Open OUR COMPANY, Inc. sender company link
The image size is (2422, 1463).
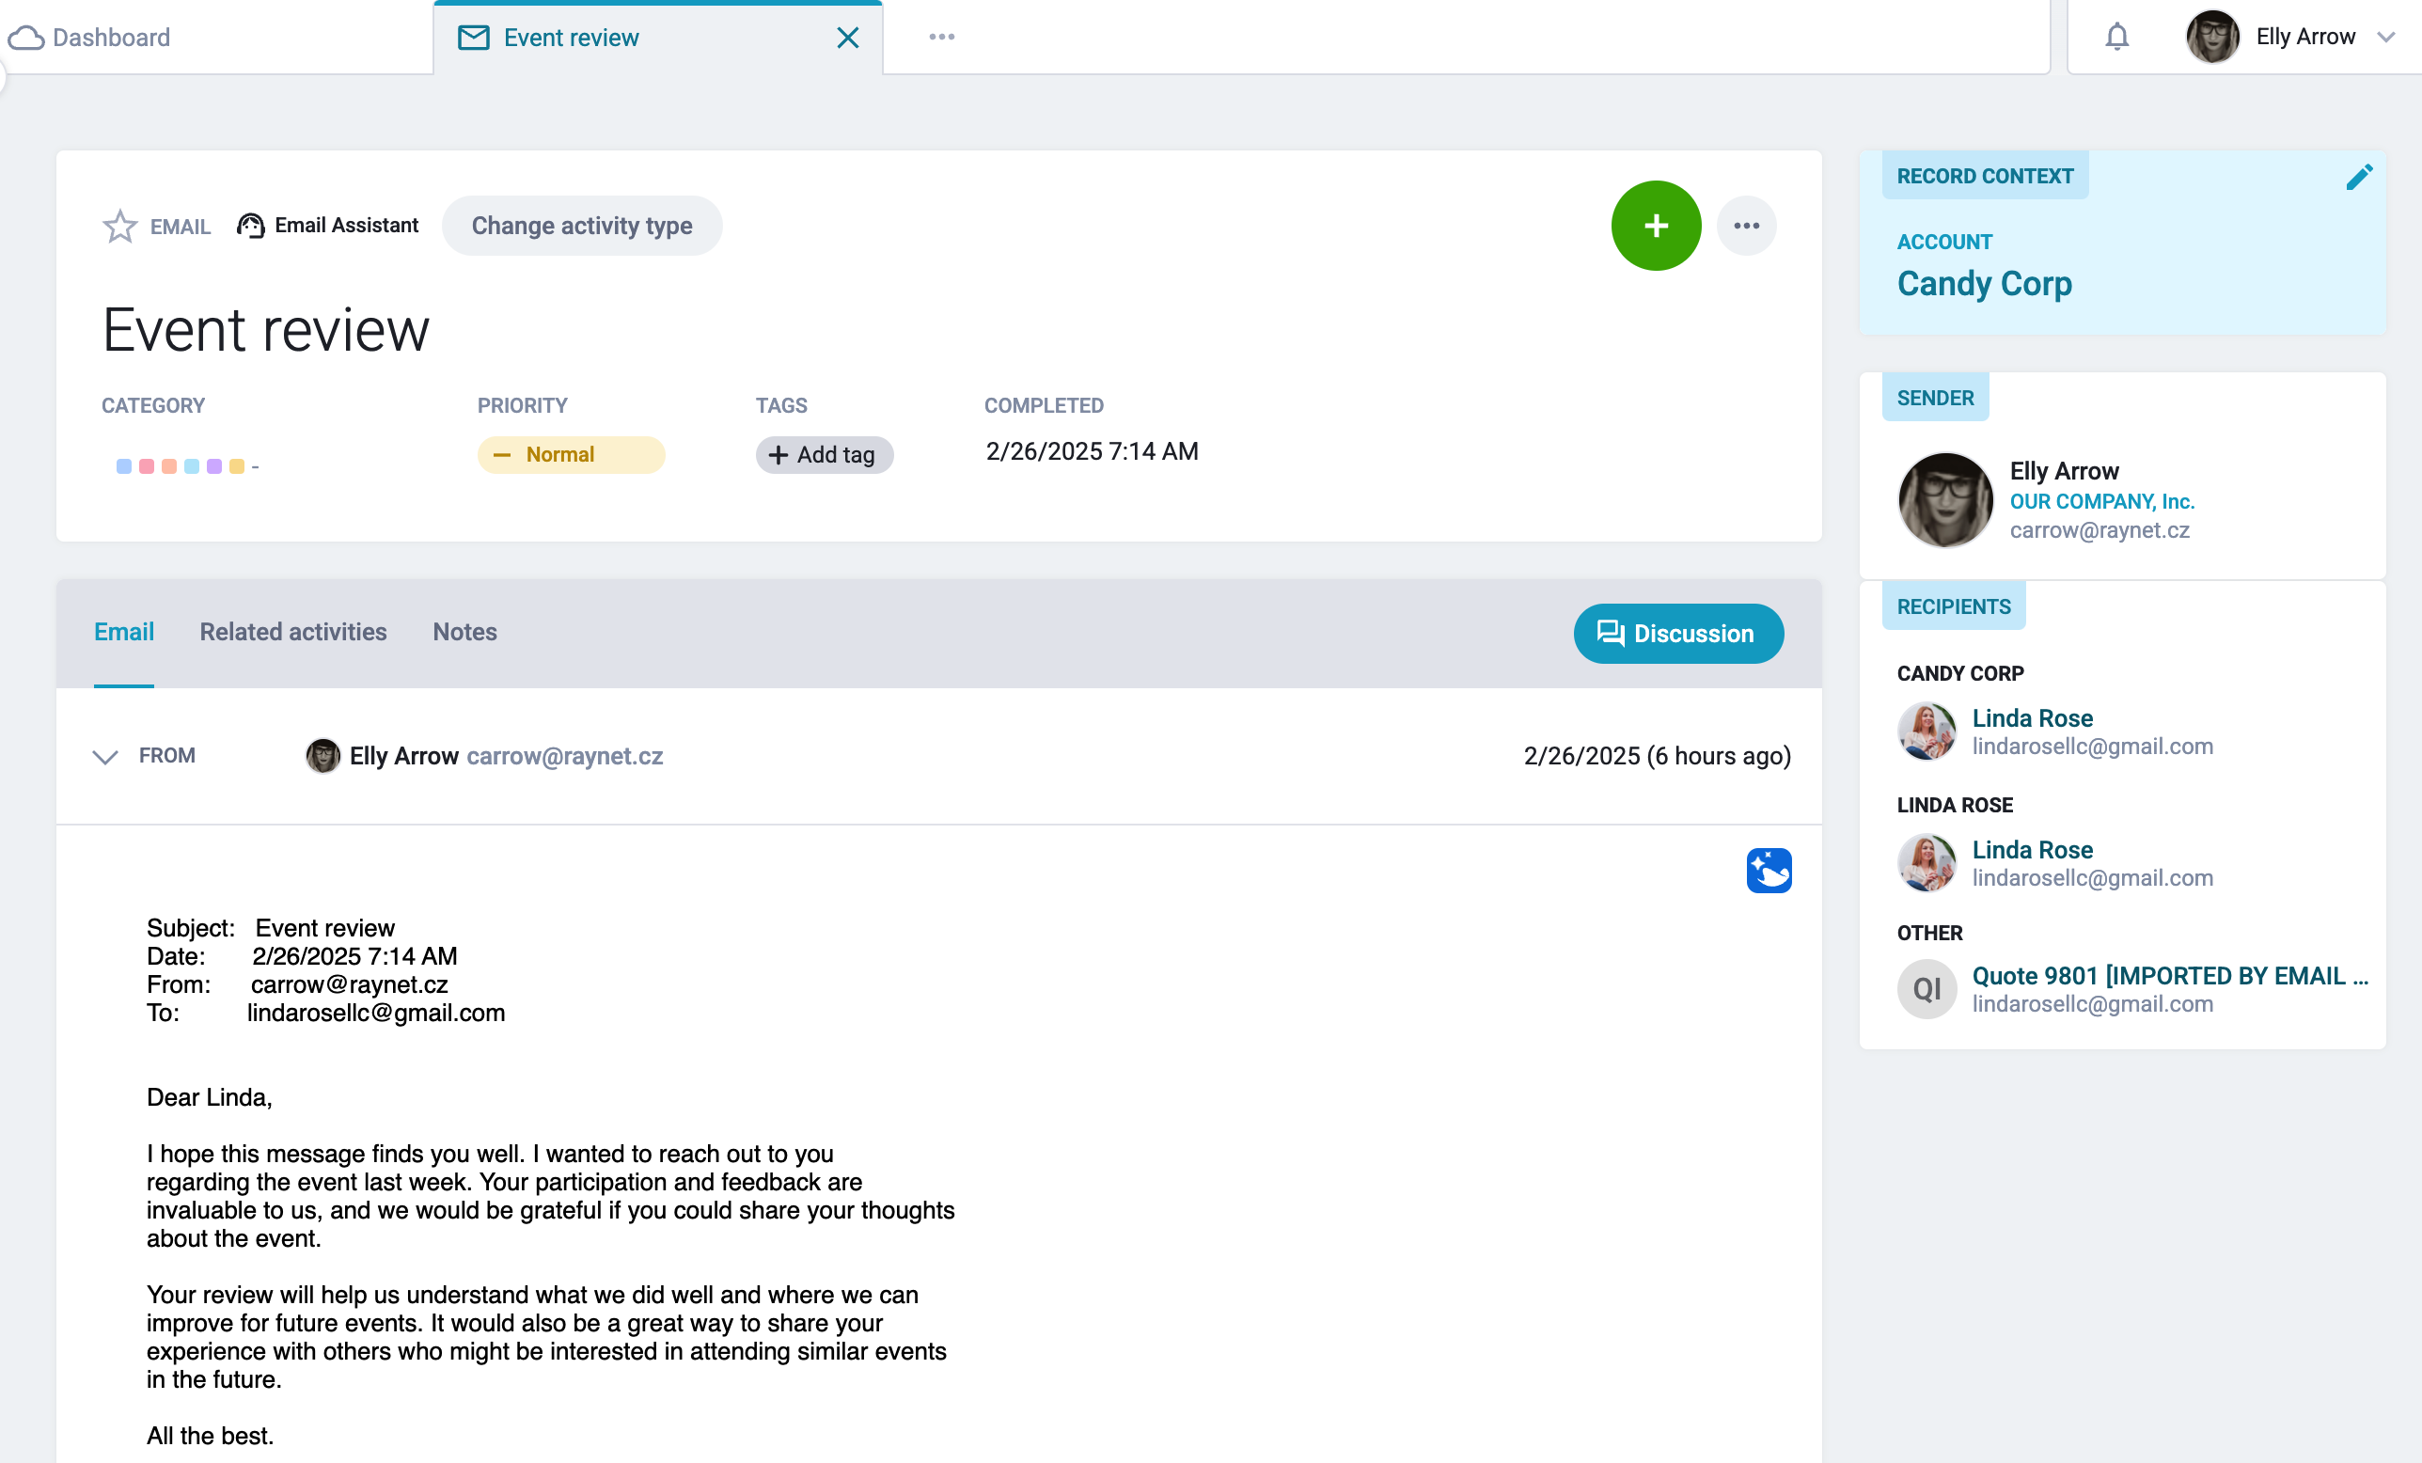2101,501
